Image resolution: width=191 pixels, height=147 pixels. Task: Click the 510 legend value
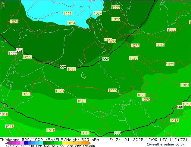31,146
